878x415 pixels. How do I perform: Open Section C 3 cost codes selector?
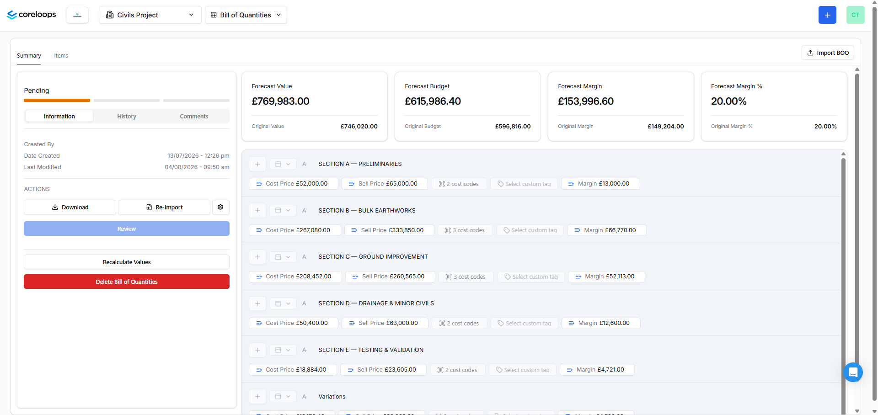(466, 277)
